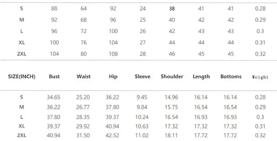277x141 pixels.
Task: Select the Shoulder column header
Action: pyautogui.click(x=172, y=77)
